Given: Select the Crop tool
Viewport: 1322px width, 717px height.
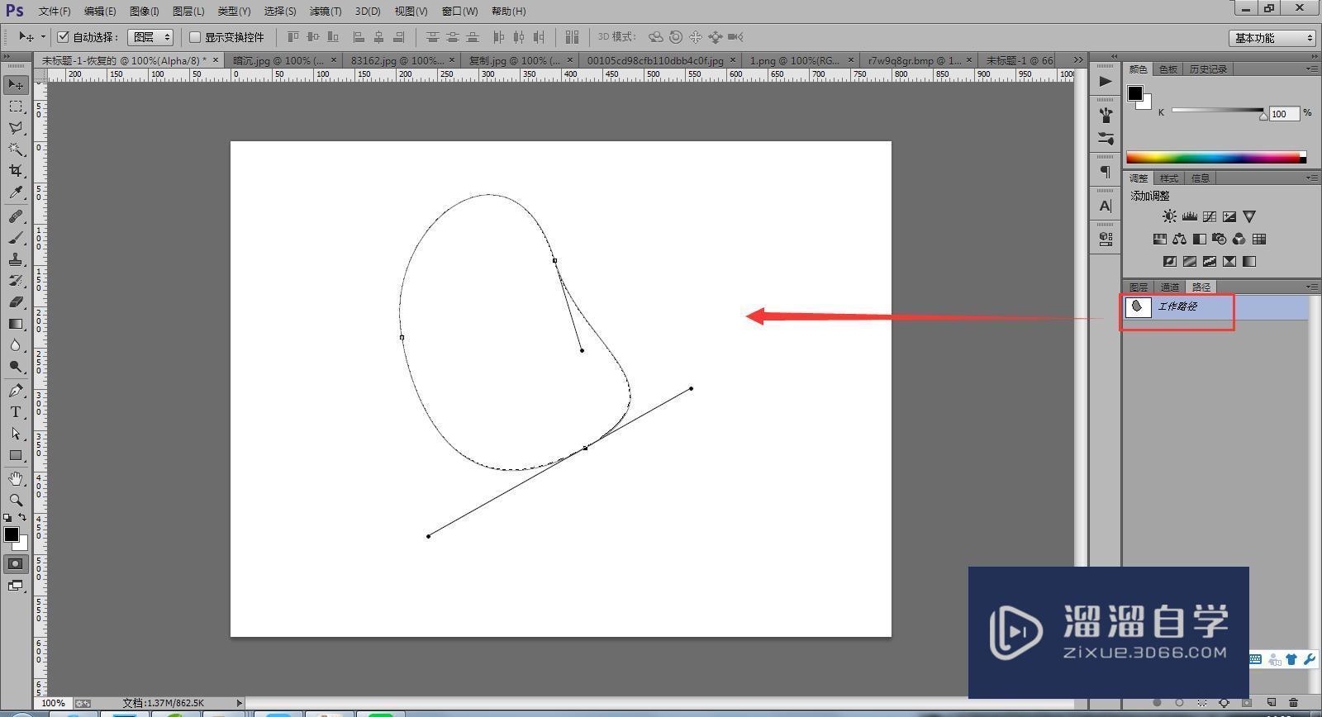Looking at the screenshot, I should (x=16, y=171).
